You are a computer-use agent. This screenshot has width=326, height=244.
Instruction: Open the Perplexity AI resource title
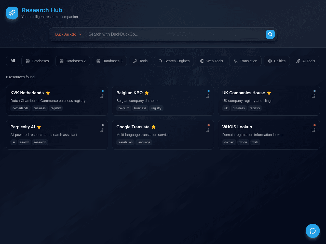point(23,127)
